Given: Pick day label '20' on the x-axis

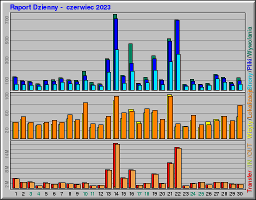Looking at the screenshot, I should point(162,194).
